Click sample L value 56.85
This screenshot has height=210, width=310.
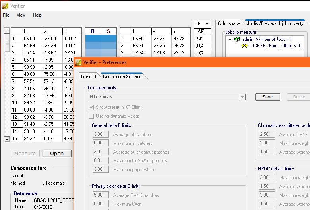(x=141, y=39)
